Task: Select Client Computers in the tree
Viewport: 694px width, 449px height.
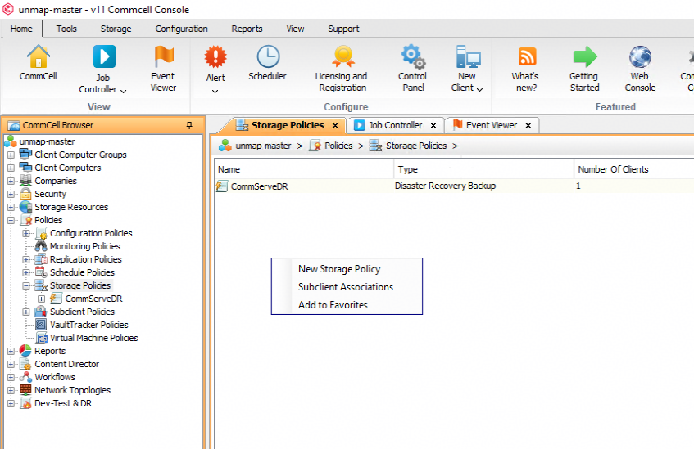Action: point(68,168)
